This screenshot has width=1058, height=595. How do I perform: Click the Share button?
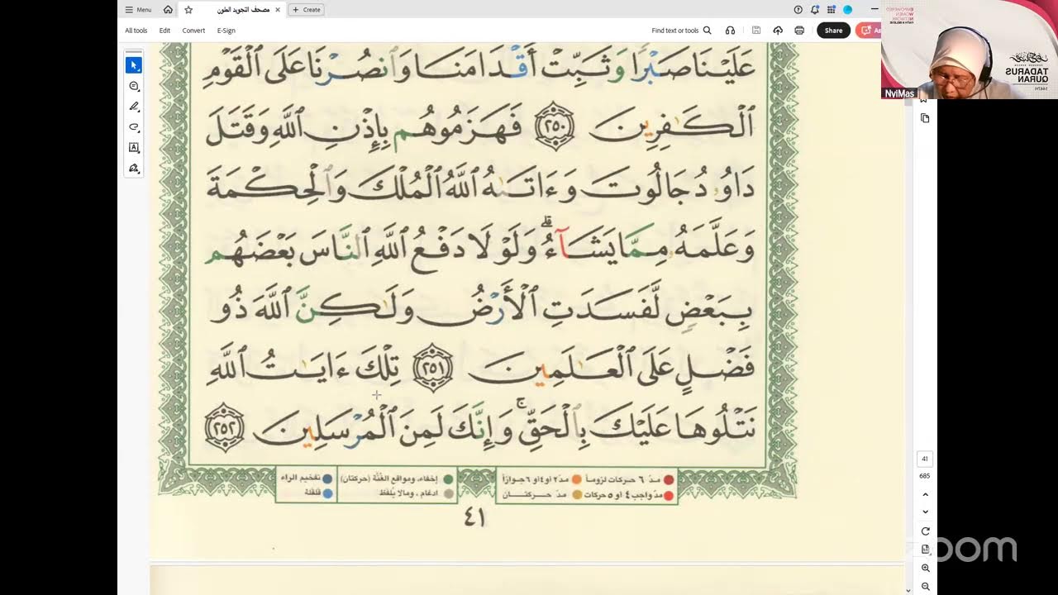click(x=833, y=31)
